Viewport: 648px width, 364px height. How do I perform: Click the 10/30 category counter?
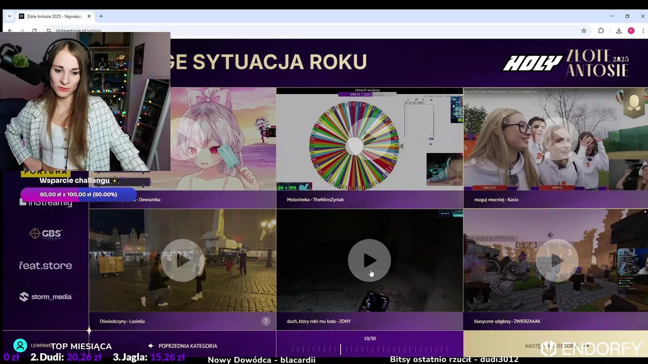point(370,338)
